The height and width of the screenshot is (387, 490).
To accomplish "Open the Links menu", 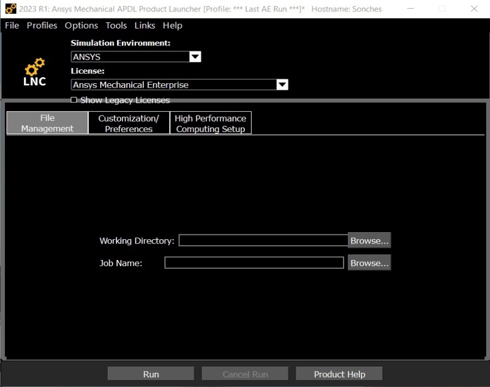I will pyautogui.click(x=145, y=25).
